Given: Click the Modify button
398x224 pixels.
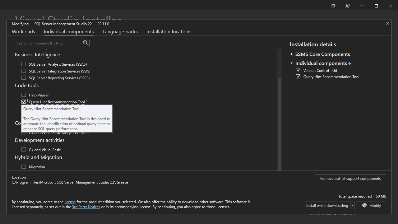Looking at the screenshot, I should coord(371,205).
